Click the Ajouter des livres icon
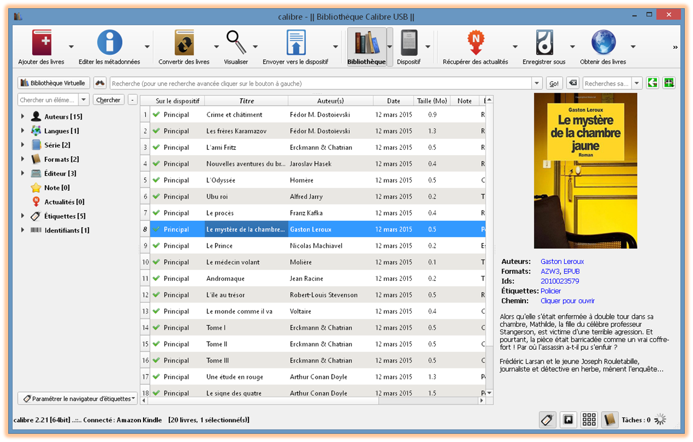This screenshot has height=442, width=693. pyautogui.click(x=42, y=43)
